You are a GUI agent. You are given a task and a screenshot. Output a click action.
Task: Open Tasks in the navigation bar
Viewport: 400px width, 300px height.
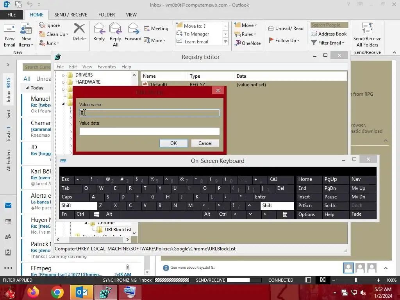(x=8, y=252)
